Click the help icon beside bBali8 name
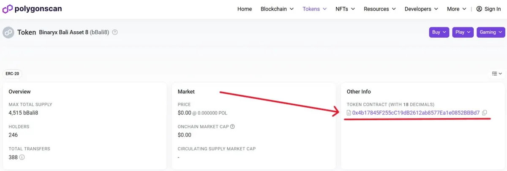Screen dimensions: 507x171 [115, 33]
